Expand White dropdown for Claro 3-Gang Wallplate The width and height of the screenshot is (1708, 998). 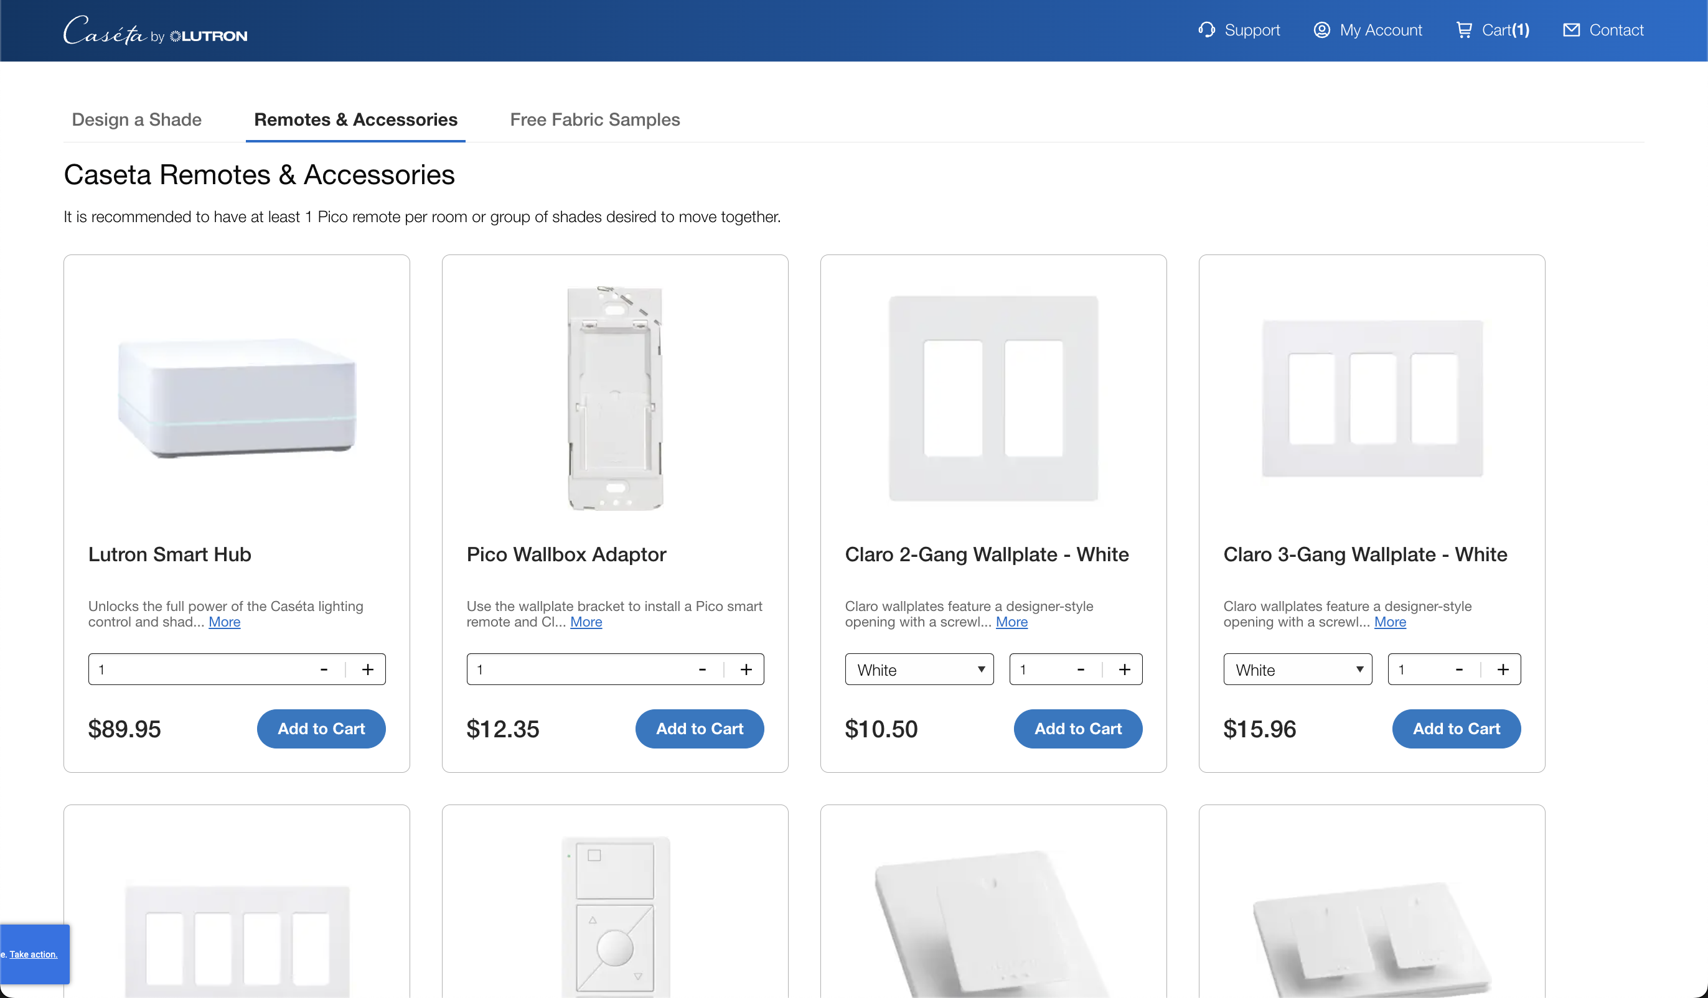pyautogui.click(x=1297, y=669)
